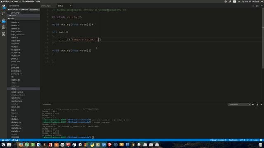Open point.exe in the file tree
Screen dimensions: 264x148
point(15,68)
